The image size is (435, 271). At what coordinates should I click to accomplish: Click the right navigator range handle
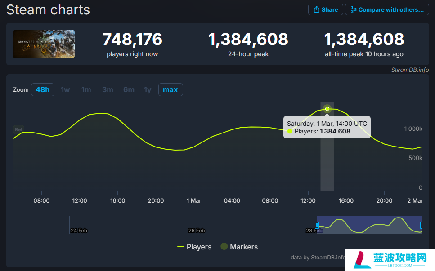point(422,225)
